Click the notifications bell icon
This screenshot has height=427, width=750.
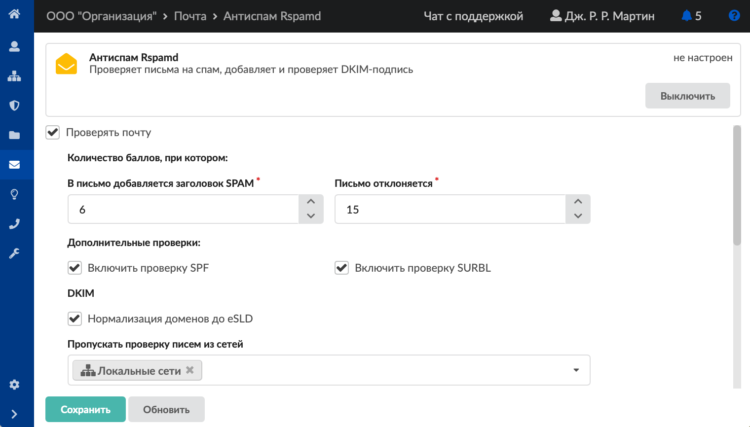point(686,16)
